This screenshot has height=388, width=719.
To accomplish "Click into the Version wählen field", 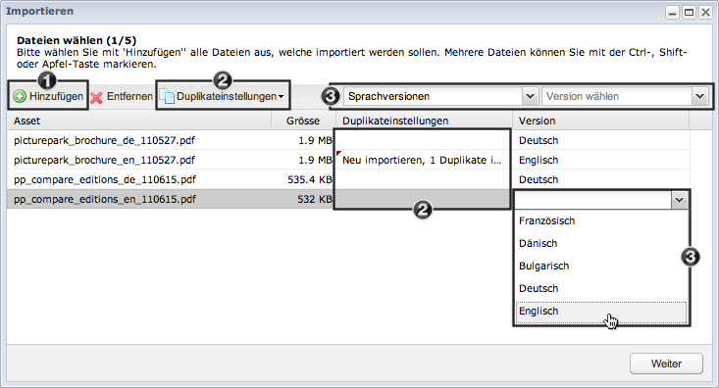I will (x=617, y=96).
